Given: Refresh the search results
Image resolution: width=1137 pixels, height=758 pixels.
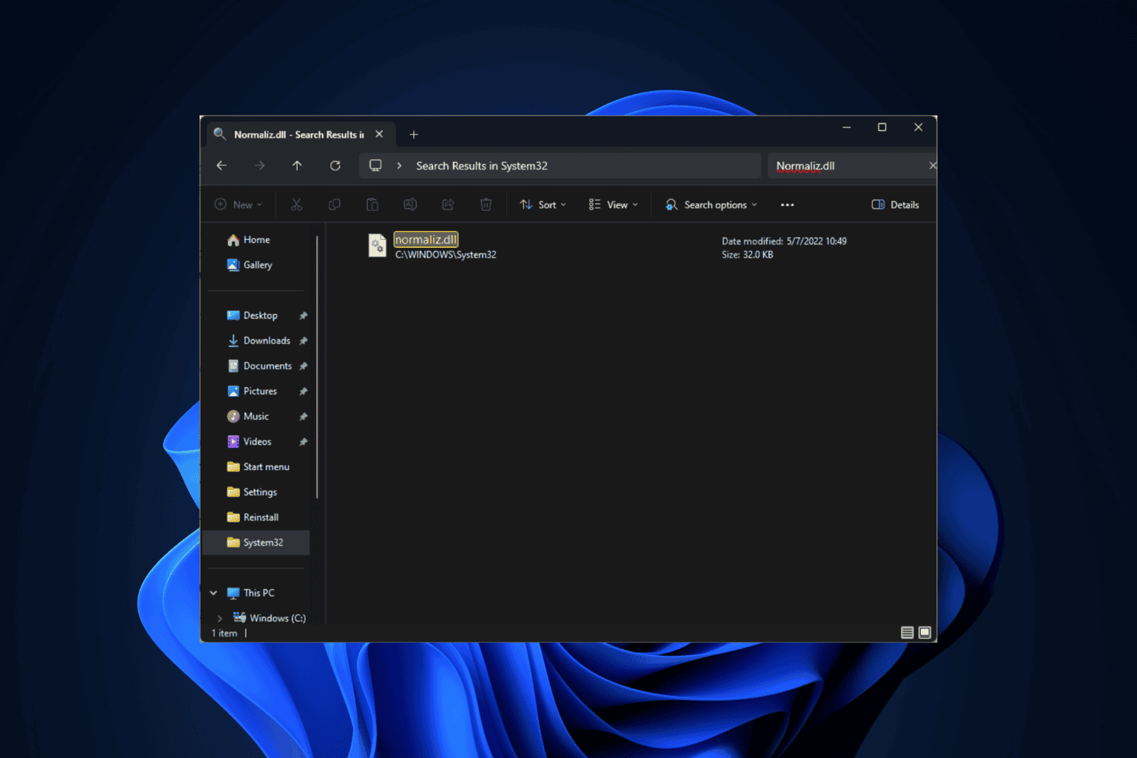Looking at the screenshot, I should [335, 166].
